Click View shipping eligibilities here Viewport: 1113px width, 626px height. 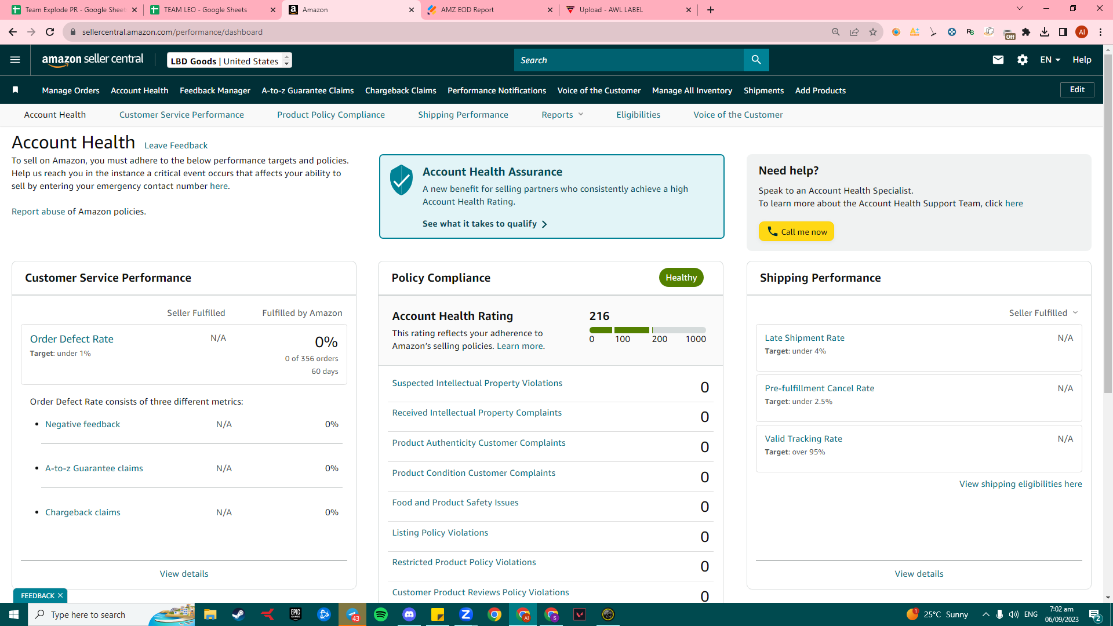tap(1020, 484)
